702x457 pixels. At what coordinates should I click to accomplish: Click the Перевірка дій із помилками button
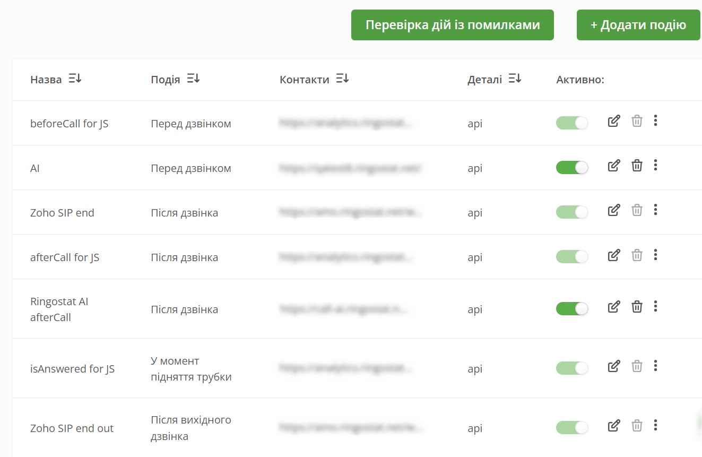(453, 25)
